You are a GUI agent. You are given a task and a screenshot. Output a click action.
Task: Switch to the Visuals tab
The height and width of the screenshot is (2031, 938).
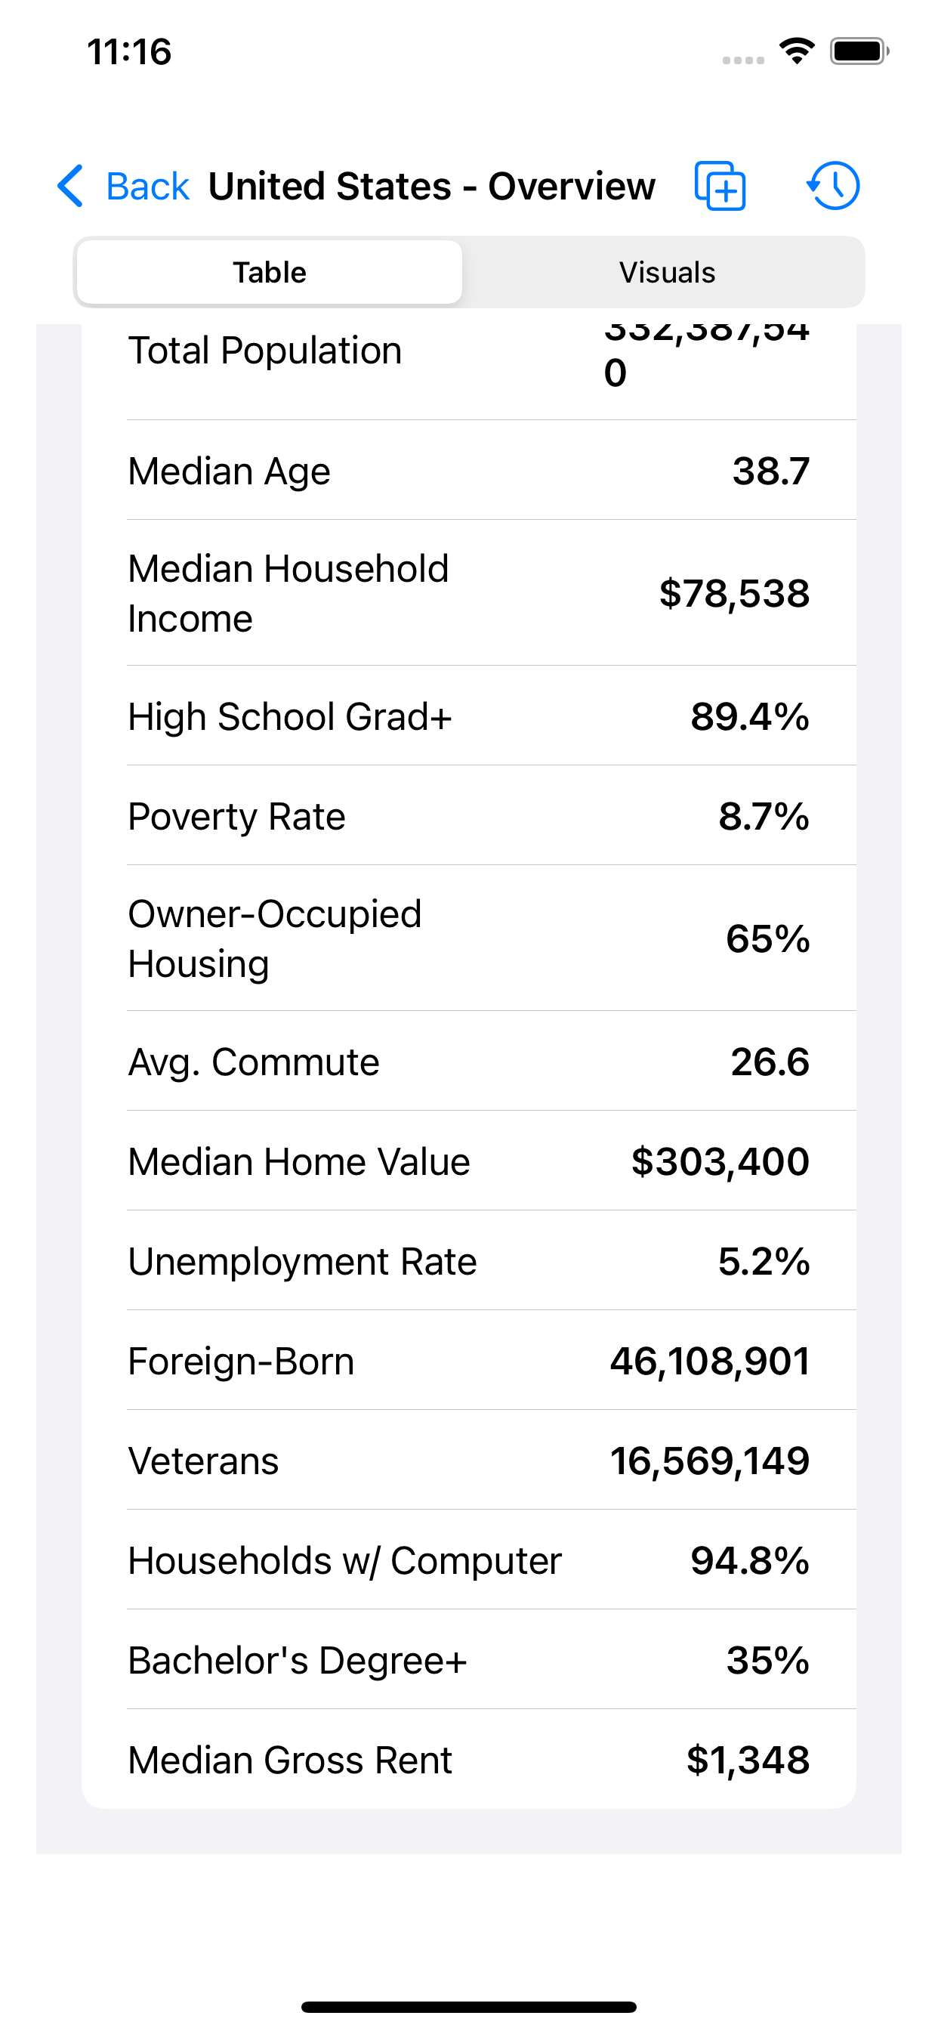click(x=667, y=272)
